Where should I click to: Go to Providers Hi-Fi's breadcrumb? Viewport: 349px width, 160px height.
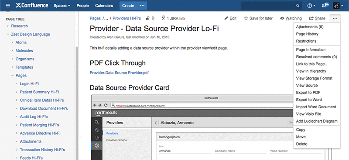point(127,18)
